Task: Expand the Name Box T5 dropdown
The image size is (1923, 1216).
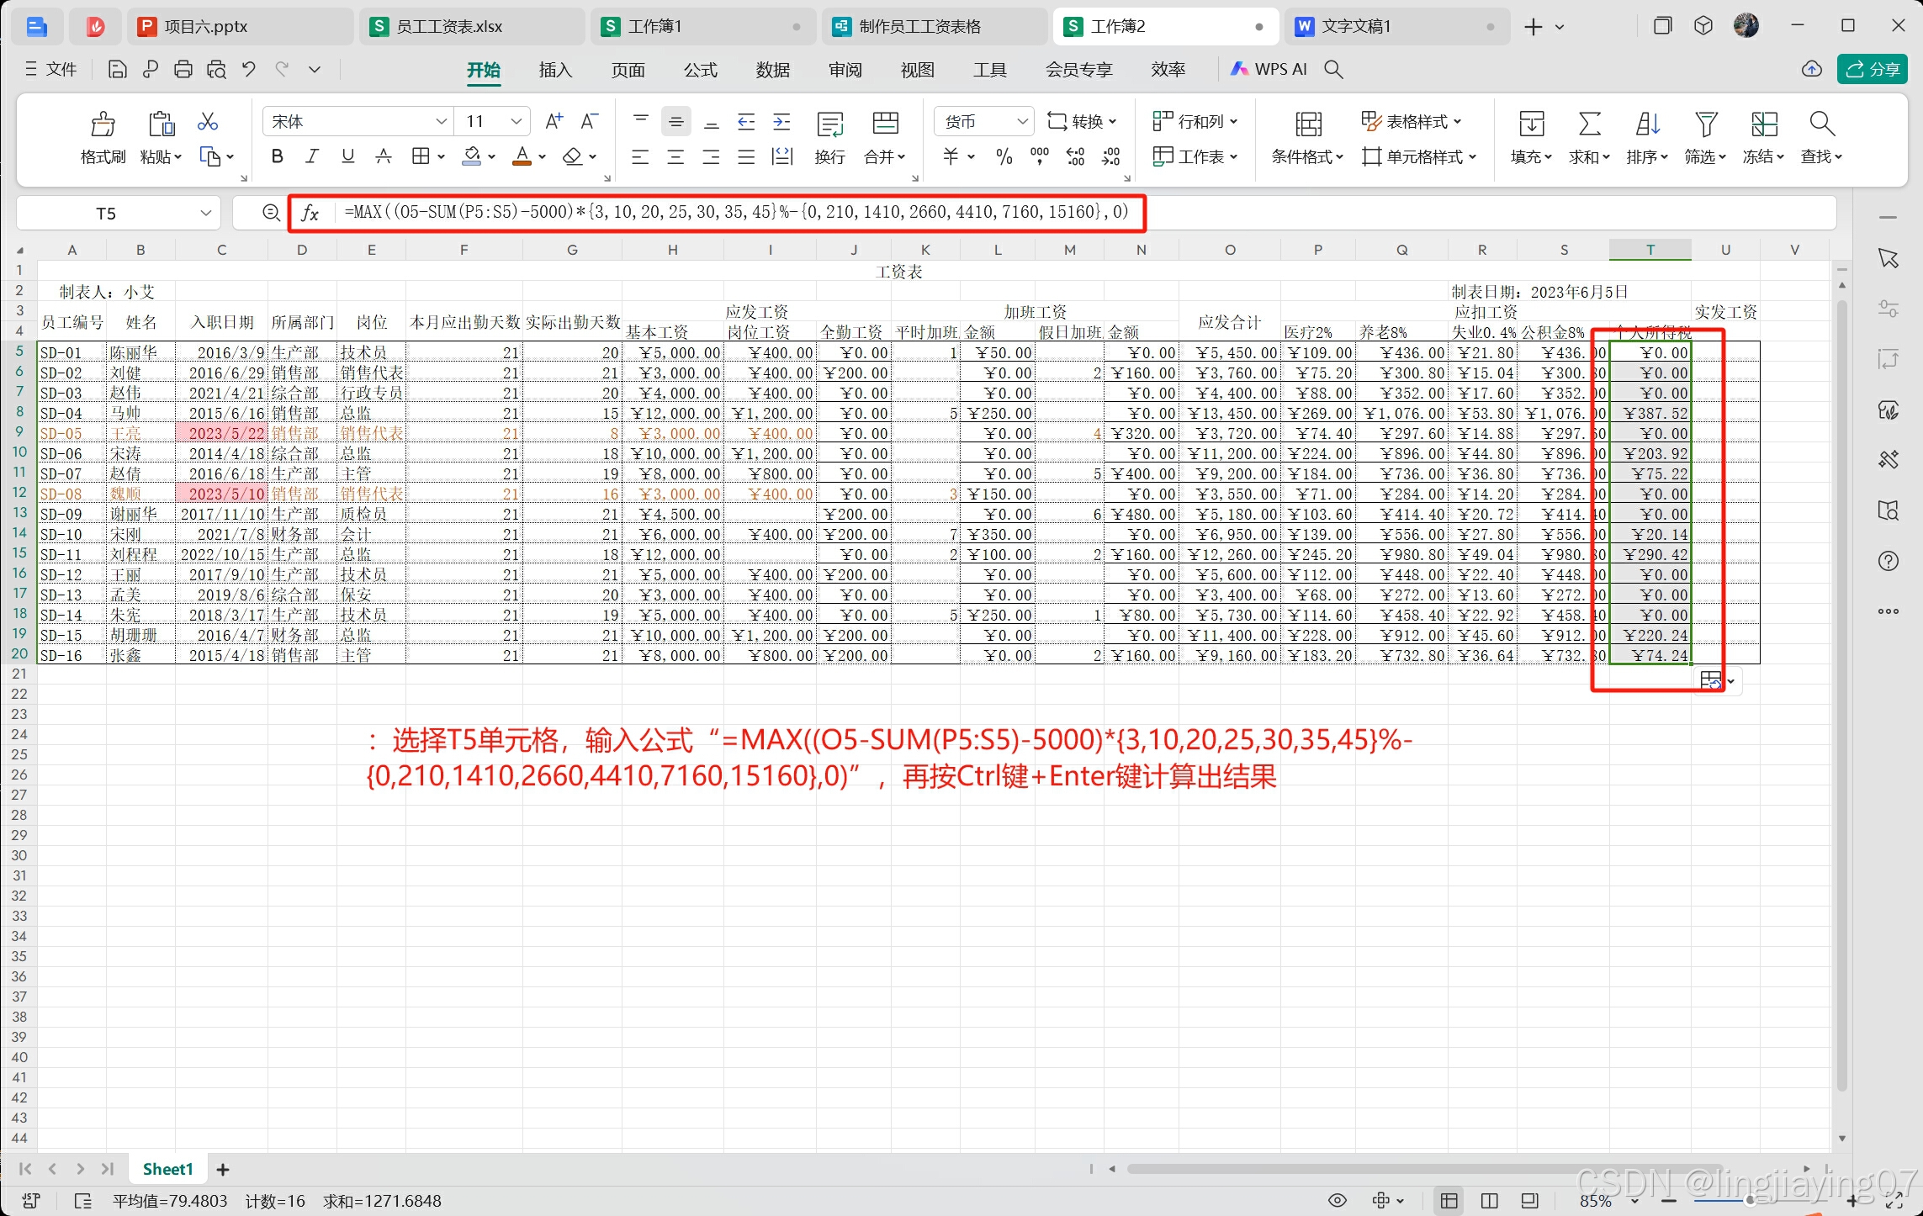Action: point(205,214)
